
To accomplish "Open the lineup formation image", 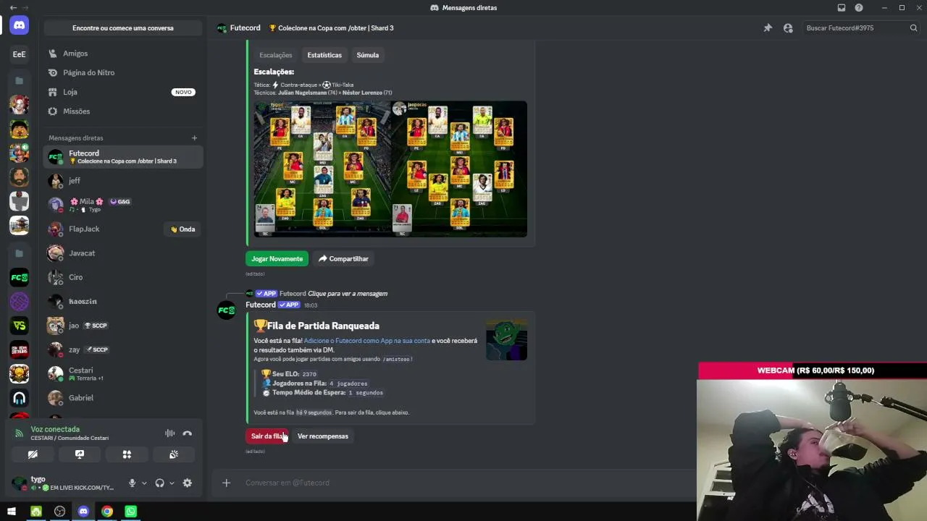I will (390, 169).
